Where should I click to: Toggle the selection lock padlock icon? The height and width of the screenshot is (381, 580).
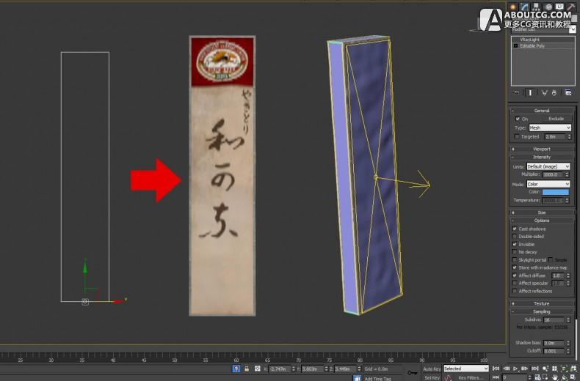pos(246,369)
